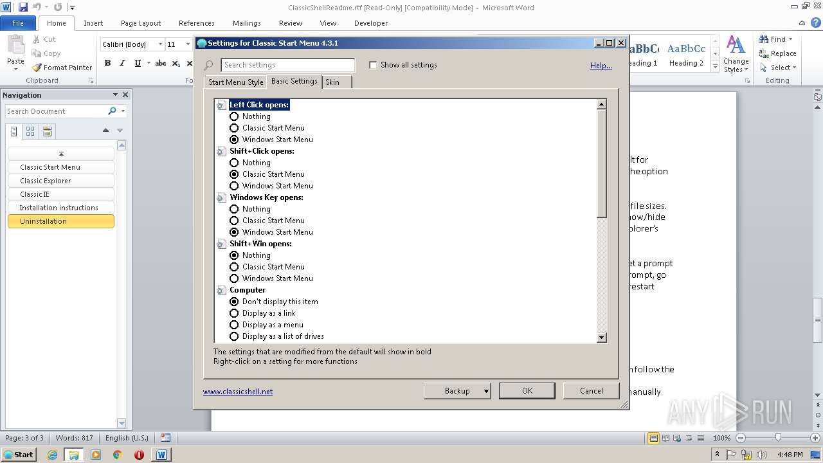
Task: Click macro recording status bar icon
Action: [x=166, y=438]
